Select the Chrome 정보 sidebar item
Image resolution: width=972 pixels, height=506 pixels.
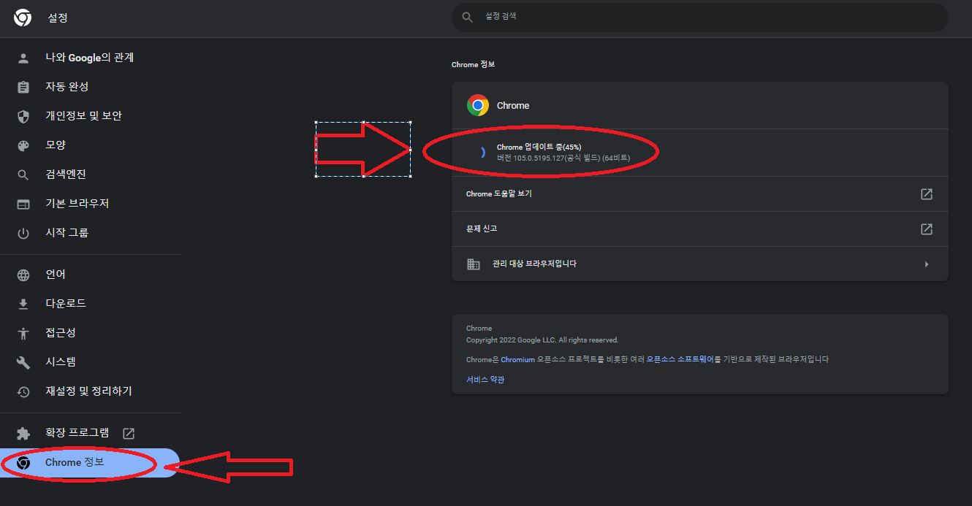click(90, 463)
